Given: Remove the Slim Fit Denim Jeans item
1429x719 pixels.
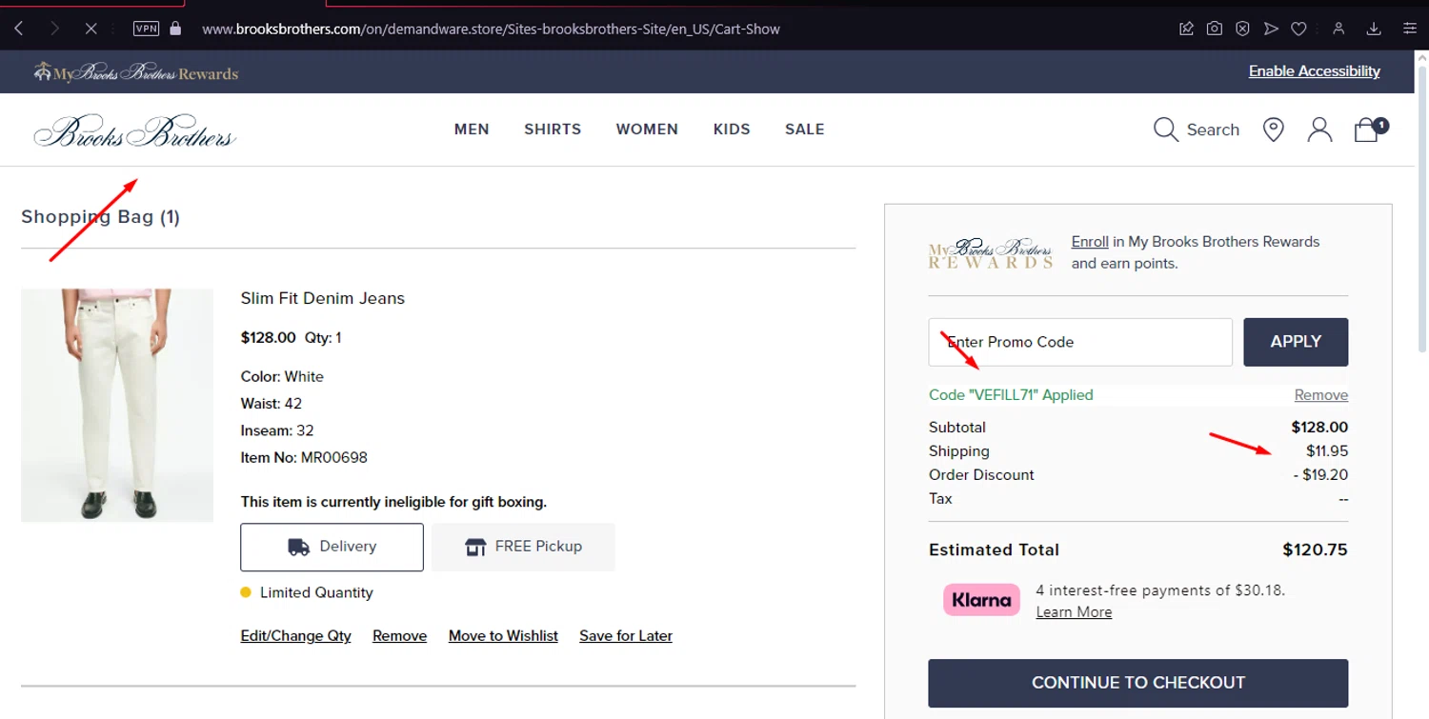Looking at the screenshot, I should (x=399, y=636).
